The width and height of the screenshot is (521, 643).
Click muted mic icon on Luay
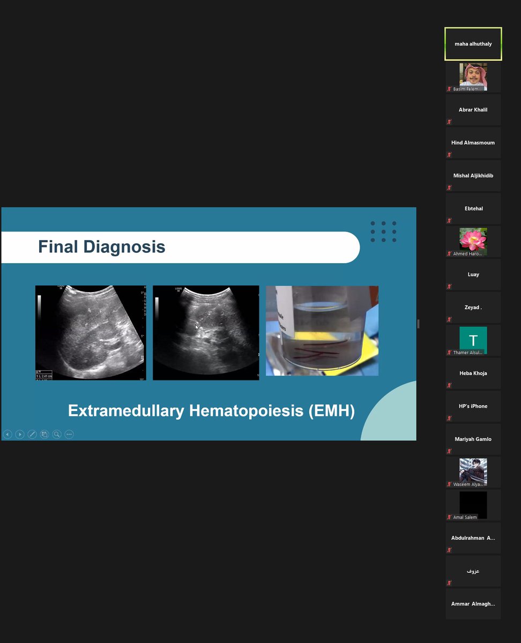point(450,286)
